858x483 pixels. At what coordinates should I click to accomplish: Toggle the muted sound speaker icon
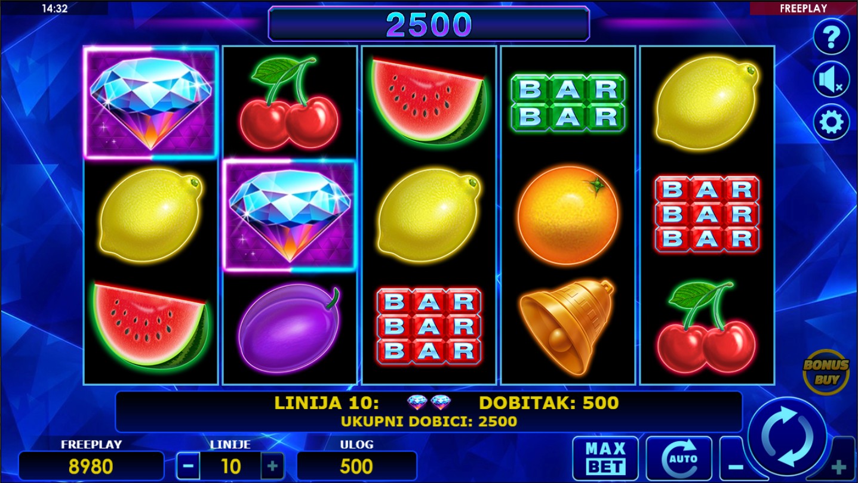coord(832,79)
